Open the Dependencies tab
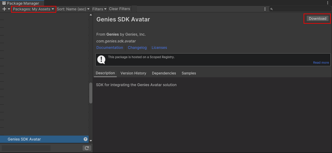Image resolution: width=332 pixels, height=153 pixels. tap(164, 73)
